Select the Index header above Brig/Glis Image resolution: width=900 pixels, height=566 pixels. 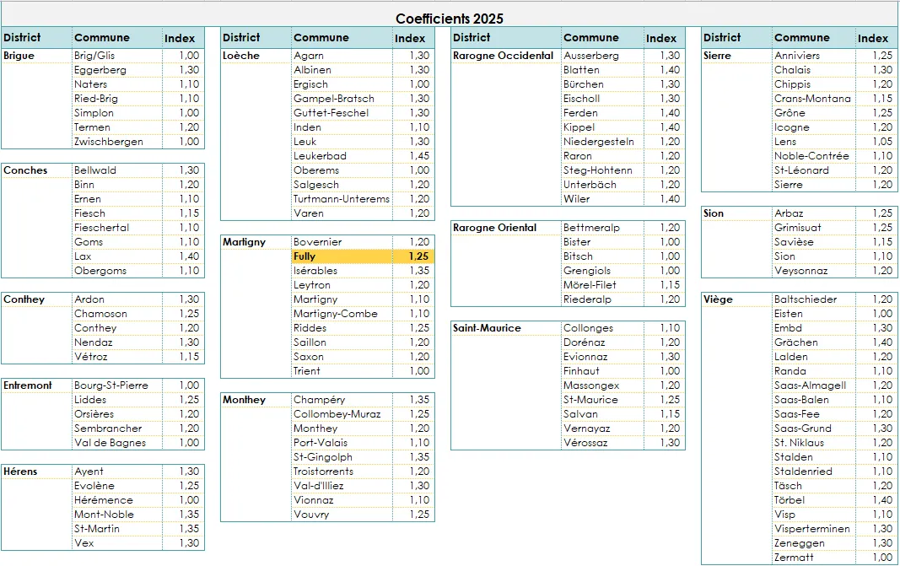[180, 38]
